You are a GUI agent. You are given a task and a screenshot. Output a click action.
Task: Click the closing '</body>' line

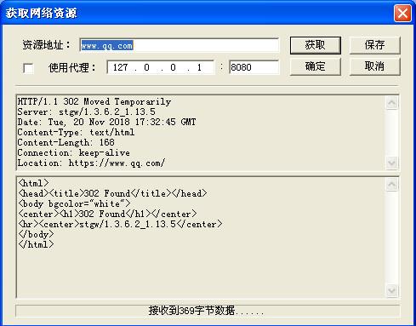pyautogui.click(x=36, y=234)
